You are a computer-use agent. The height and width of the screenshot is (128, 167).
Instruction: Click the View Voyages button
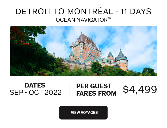pyautogui.click(x=83, y=113)
